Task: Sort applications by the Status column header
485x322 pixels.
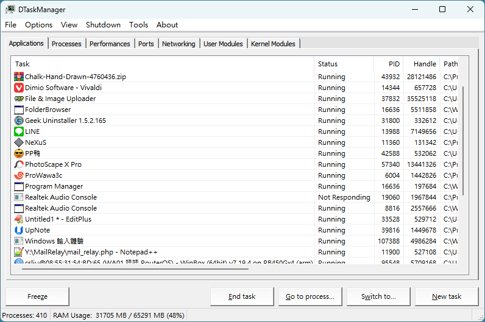Action: pos(328,64)
